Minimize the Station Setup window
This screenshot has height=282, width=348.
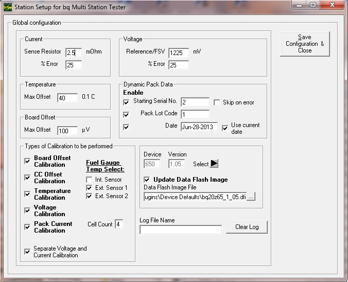point(299,5)
